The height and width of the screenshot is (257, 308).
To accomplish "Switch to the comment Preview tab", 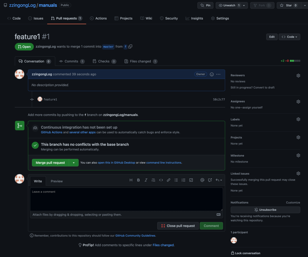I will (57, 181).
